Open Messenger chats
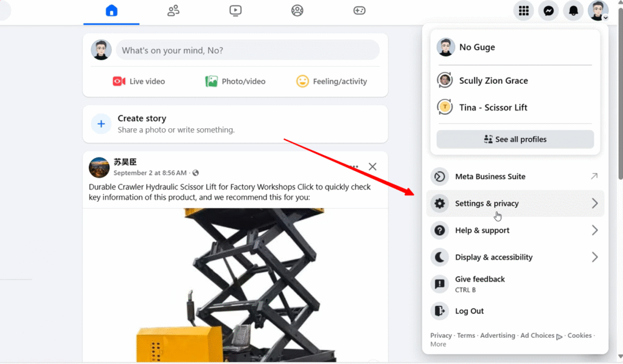This screenshot has height=364, width=623. [548, 11]
